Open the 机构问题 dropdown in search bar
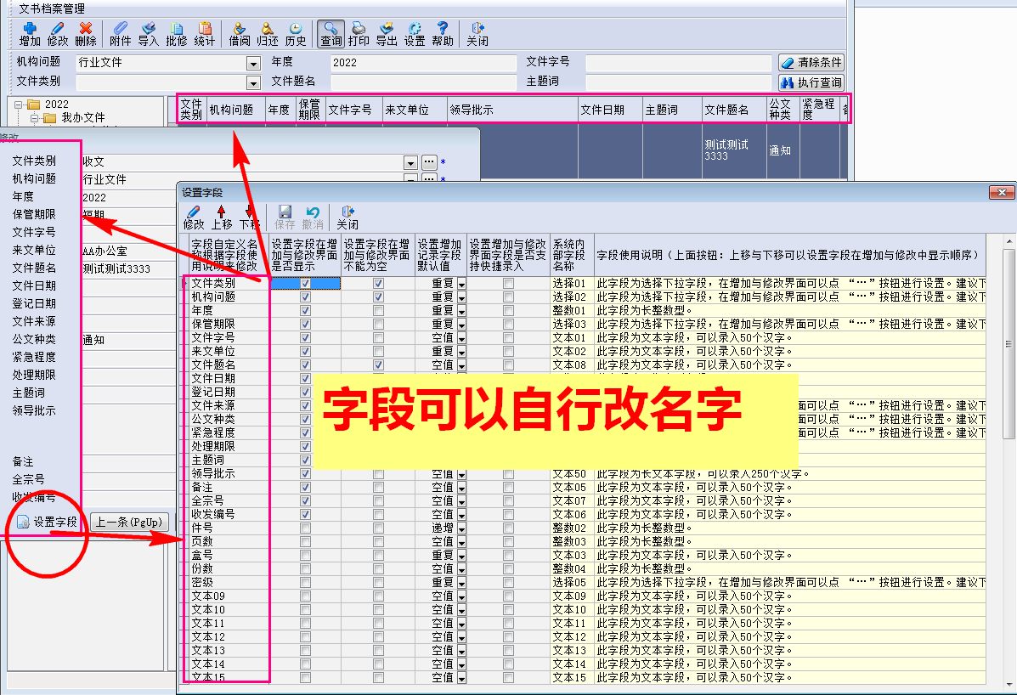 pyautogui.click(x=253, y=63)
